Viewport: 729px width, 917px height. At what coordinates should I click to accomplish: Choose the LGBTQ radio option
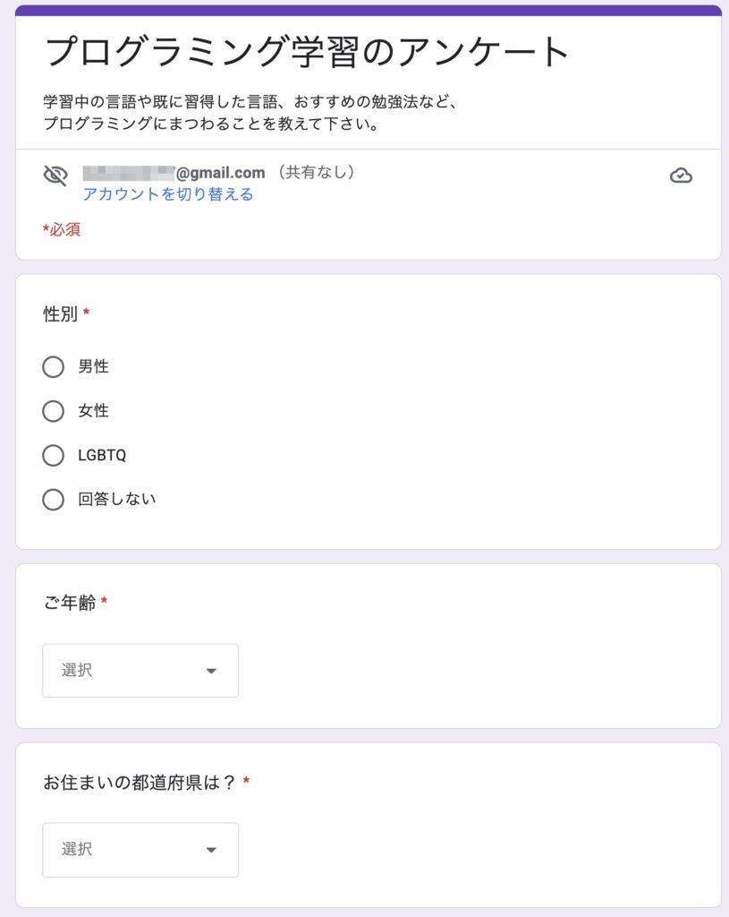[53, 456]
